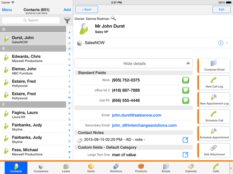Open the Calendar tab

click(x=191, y=168)
